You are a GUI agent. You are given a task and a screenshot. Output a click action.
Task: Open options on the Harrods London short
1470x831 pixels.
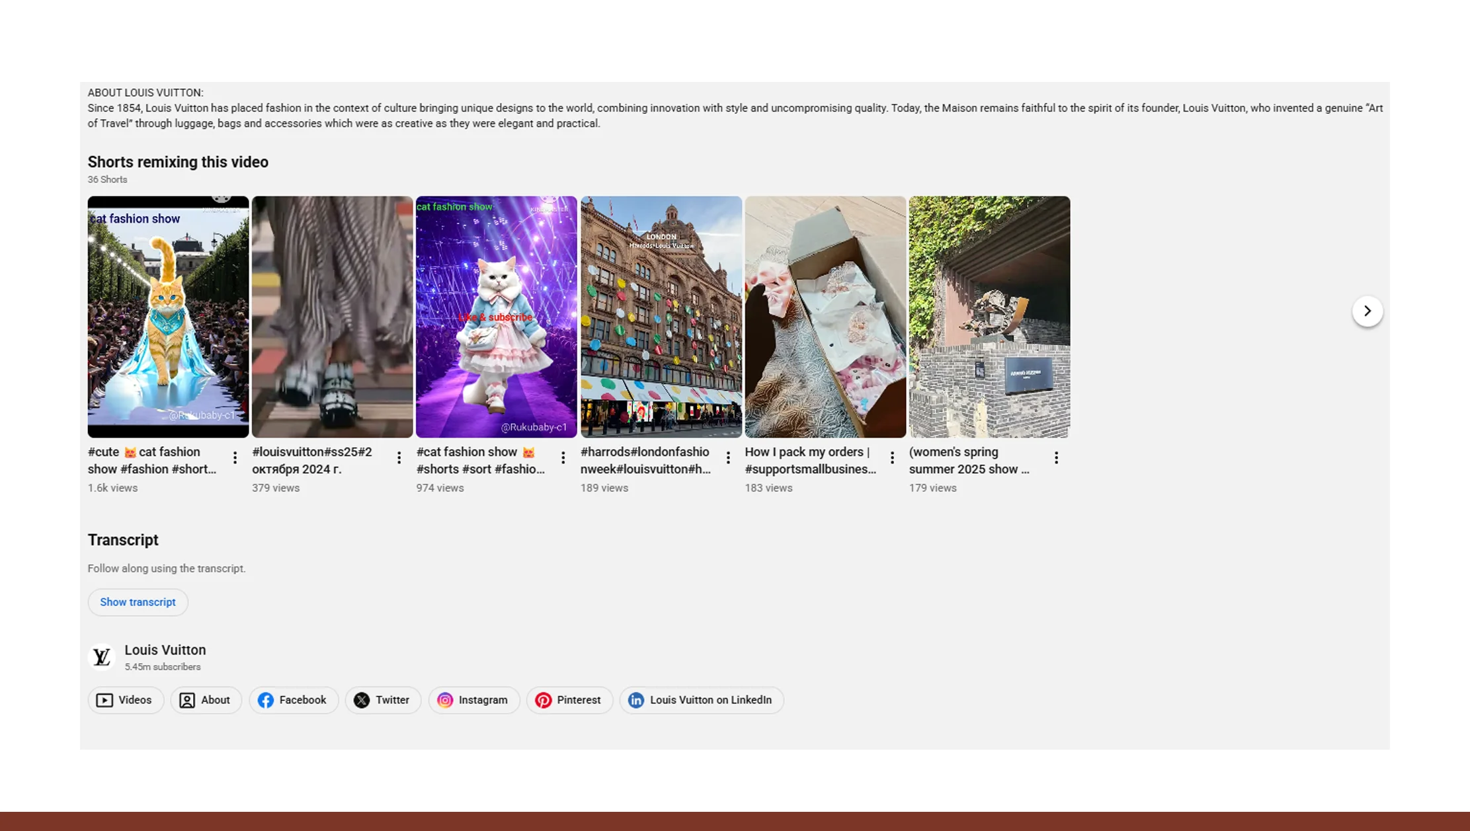(x=727, y=457)
